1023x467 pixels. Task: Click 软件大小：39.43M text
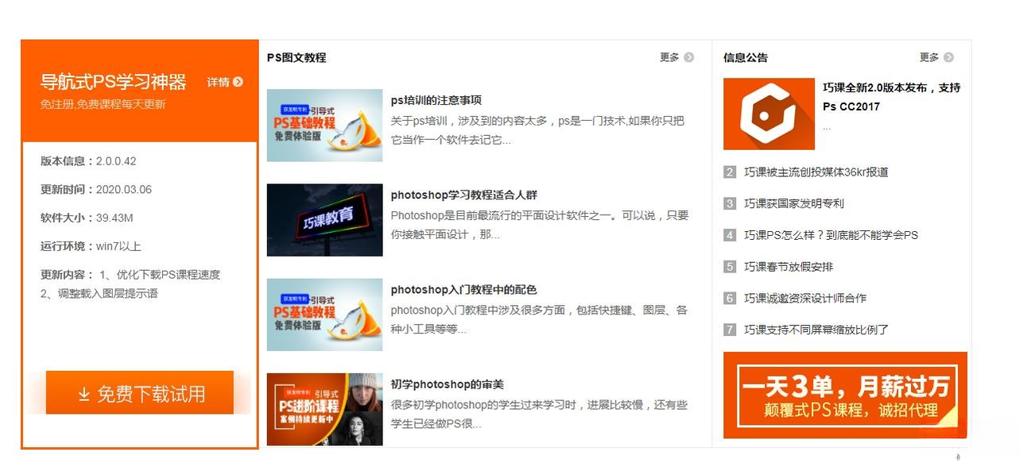pos(87,218)
